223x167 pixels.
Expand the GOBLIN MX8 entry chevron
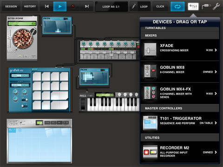click(216, 72)
